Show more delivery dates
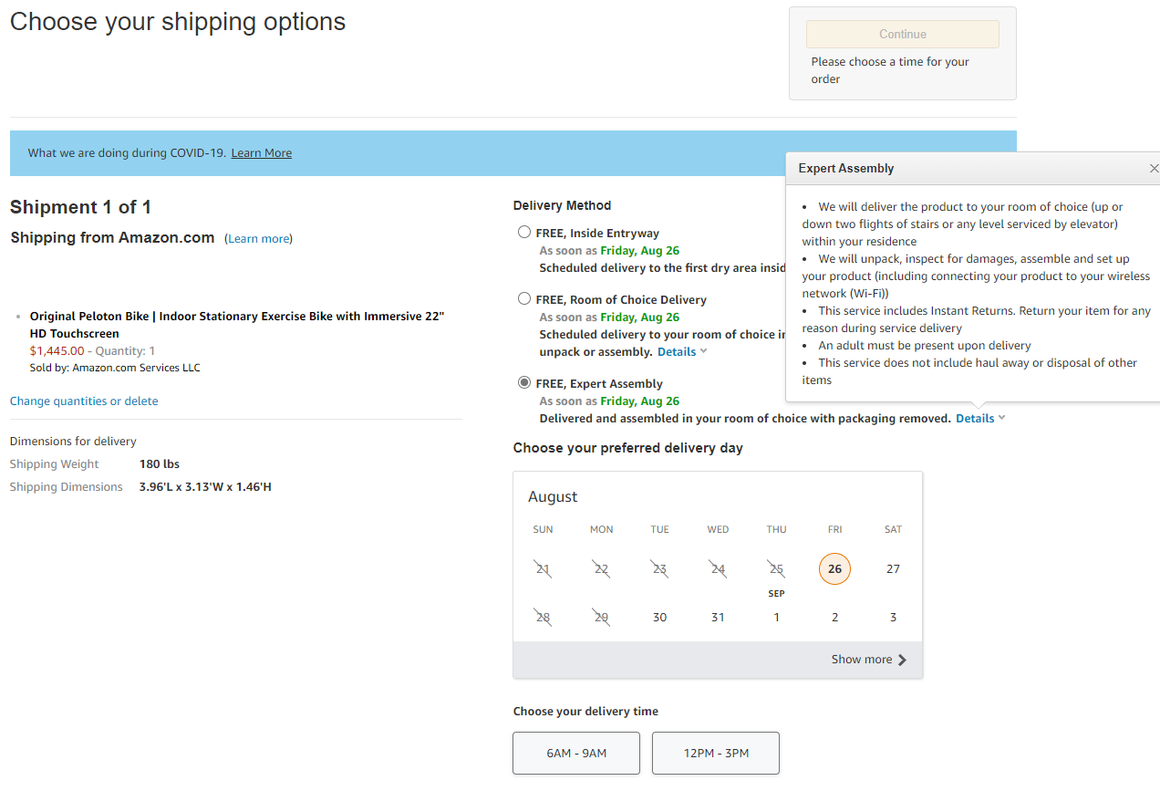1160x791 pixels. tap(869, 660)
